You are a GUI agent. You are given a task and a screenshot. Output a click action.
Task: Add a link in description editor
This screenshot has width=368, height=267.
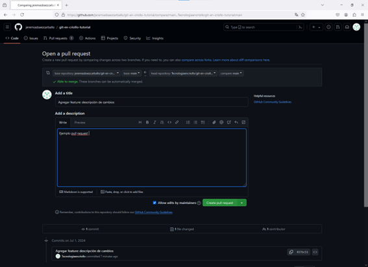click(177, 122)
